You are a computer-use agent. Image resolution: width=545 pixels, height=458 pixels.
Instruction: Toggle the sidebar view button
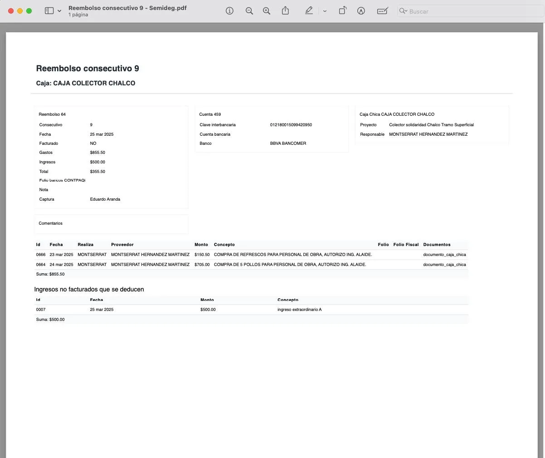(x=49, y=11)
